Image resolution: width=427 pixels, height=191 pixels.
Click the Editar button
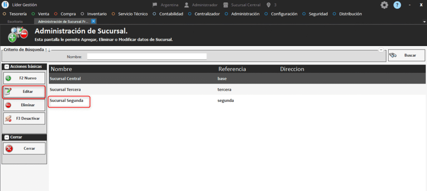[x=24, y=92]
